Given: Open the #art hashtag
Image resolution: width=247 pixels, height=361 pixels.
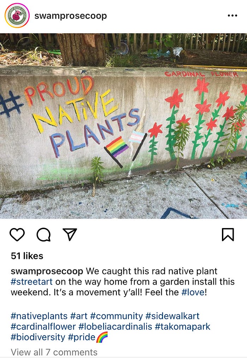Looking at the screenshot, I should tap(79, 316).
